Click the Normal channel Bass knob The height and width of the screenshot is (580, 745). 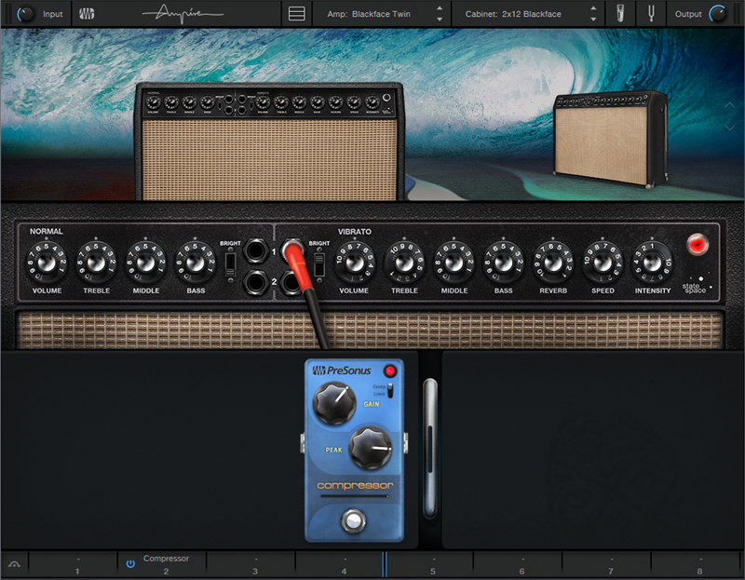pos(196,263)
